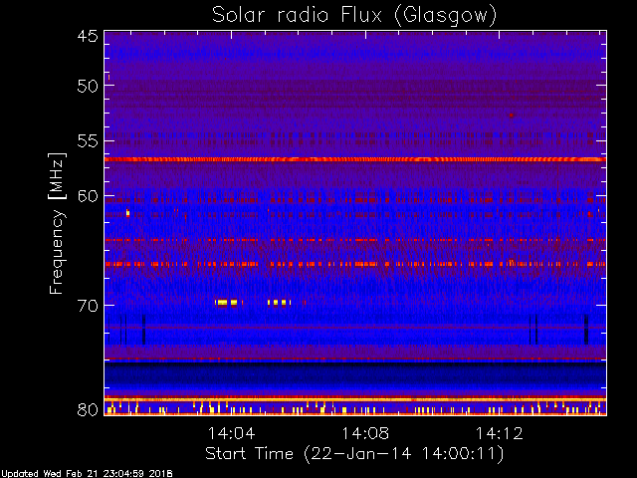Click the 'Solar radio Flux (Glasgow)' title

(x=354, y=16)
